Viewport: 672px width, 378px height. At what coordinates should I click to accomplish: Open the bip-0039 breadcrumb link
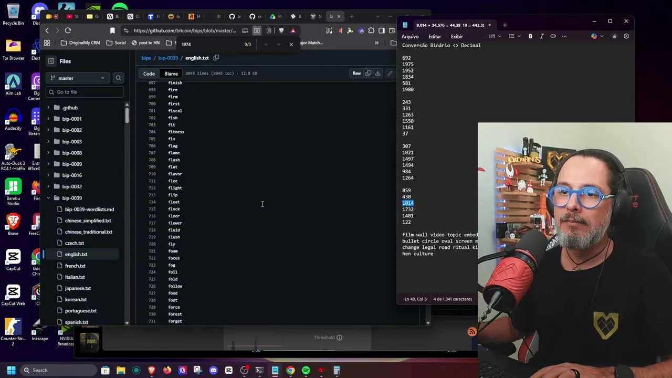168,58
